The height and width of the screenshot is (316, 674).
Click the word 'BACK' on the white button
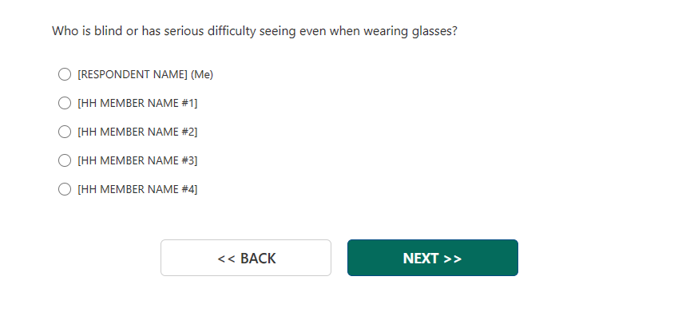point(258,259)
